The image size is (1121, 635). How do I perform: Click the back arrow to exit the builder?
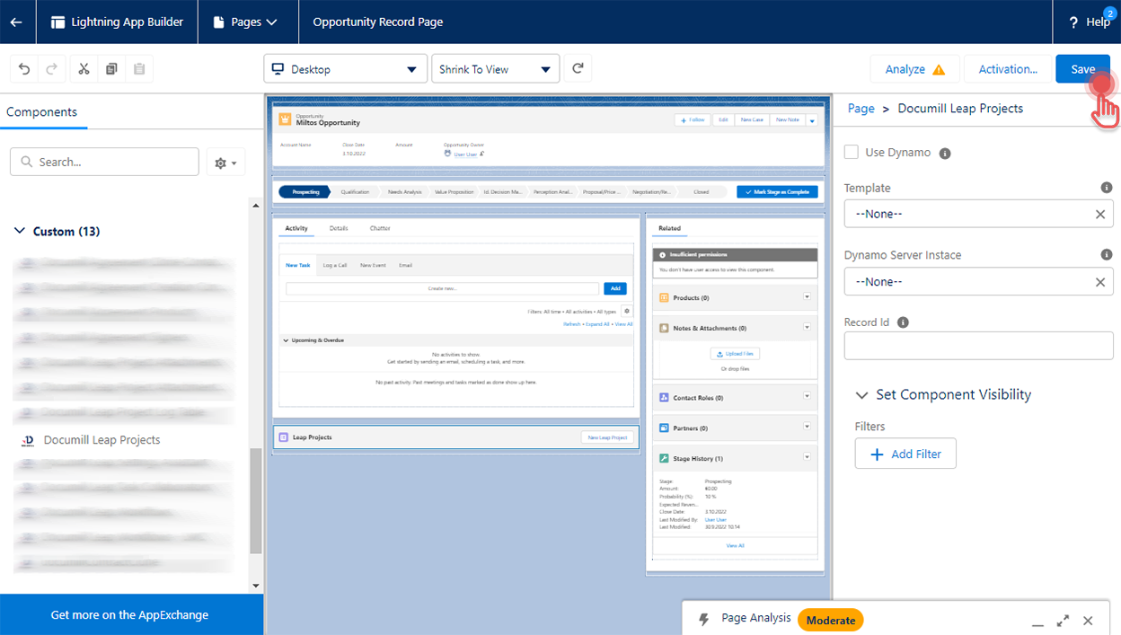[x=17, y=22]
